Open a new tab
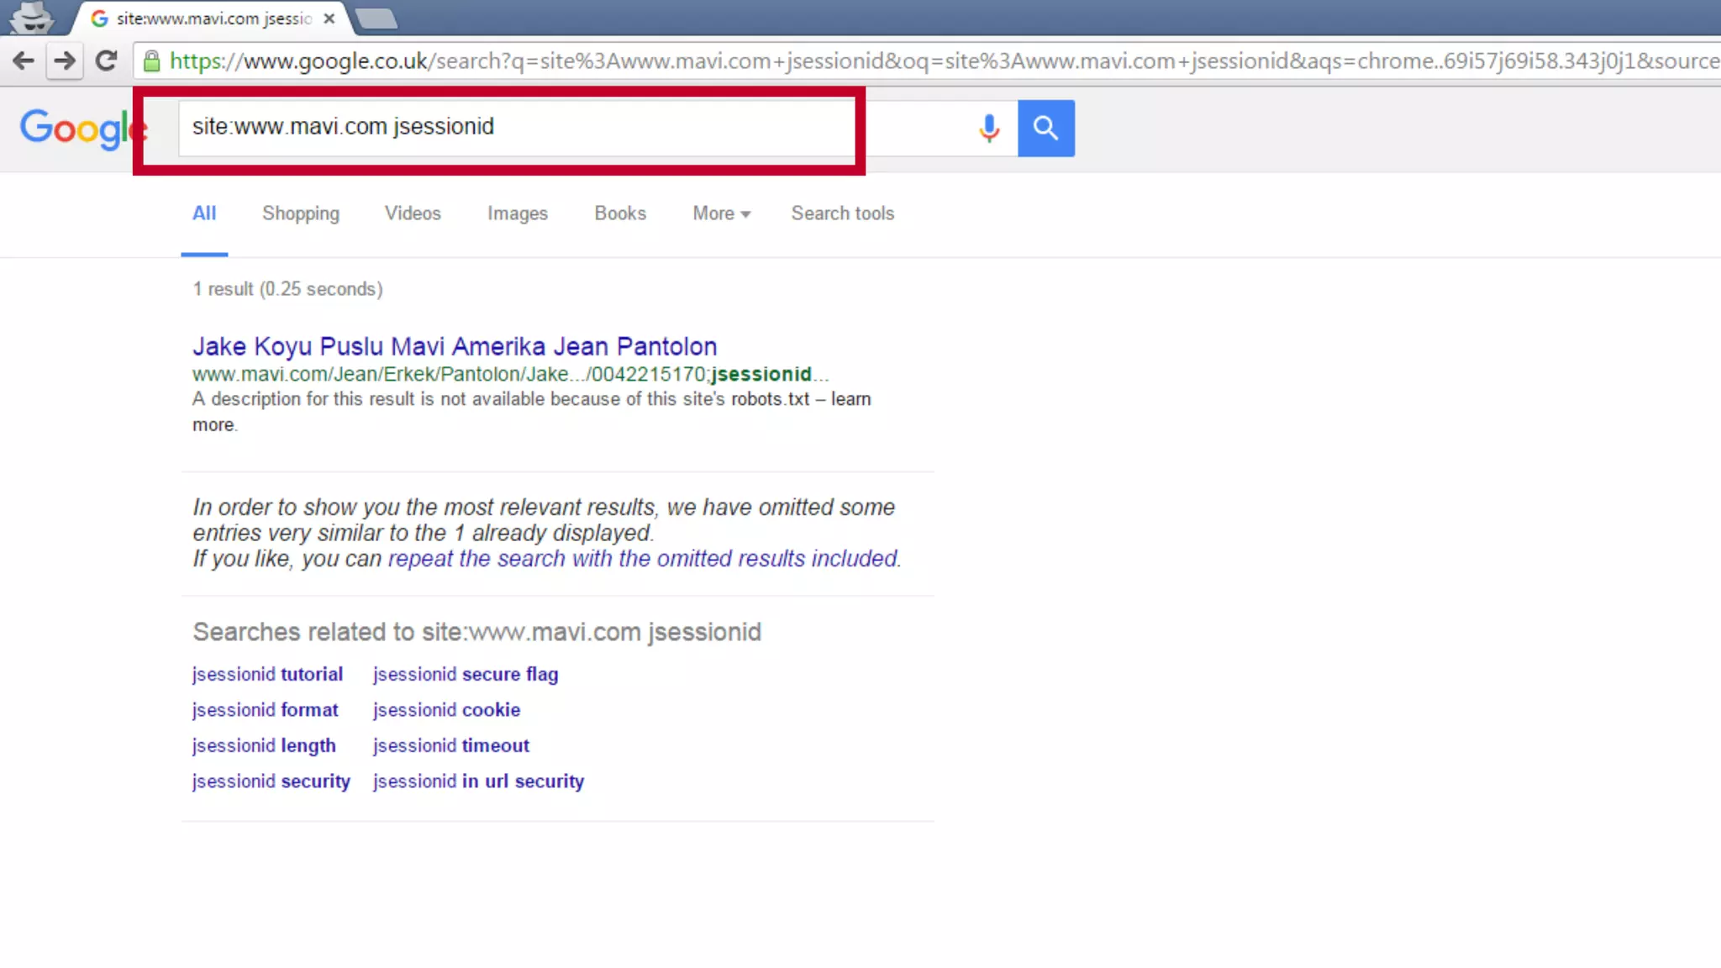Viewport: 1721px width, 968px height. (376, 18)
